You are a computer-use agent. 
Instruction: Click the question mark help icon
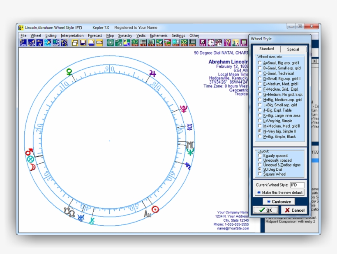tap(227, 43)
